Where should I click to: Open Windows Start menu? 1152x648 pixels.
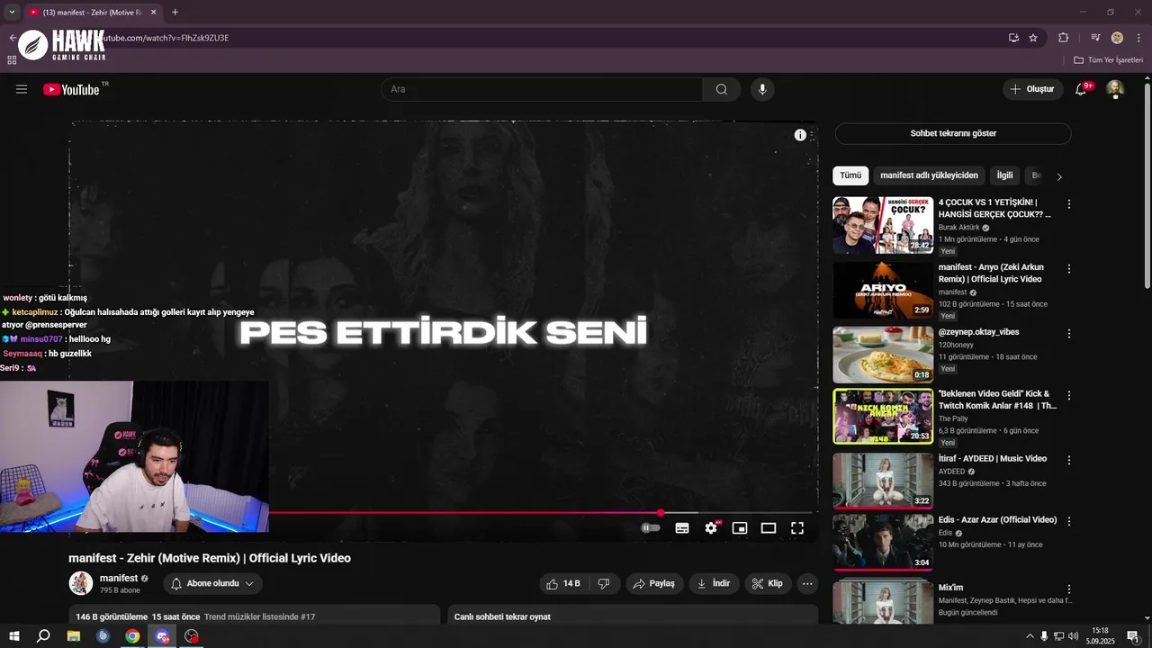click(x=14, y=636)
